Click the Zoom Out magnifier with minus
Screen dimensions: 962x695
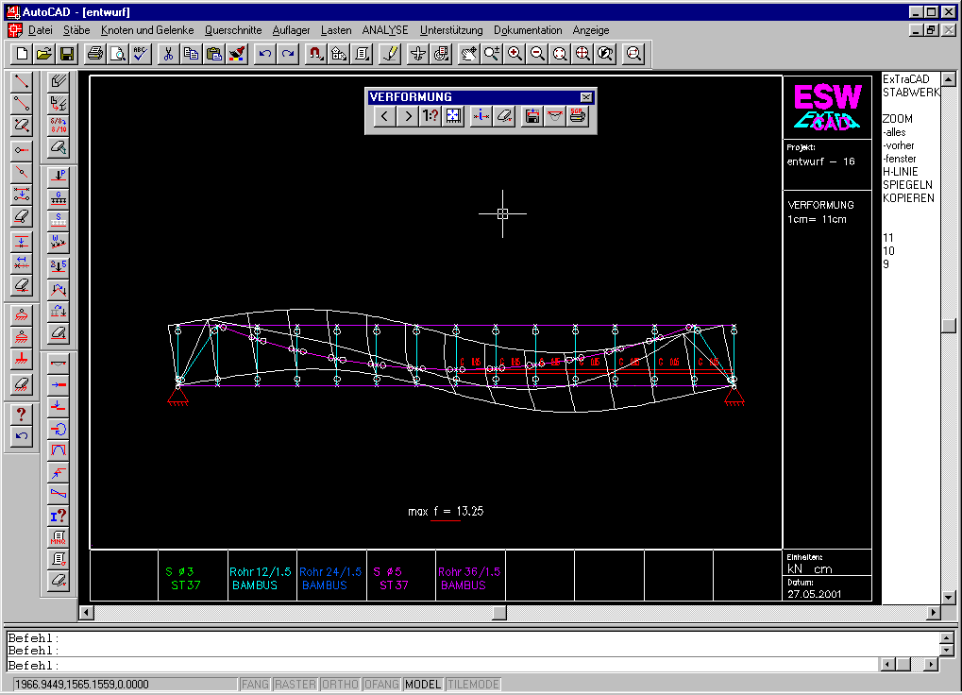(x=537, y=54)
